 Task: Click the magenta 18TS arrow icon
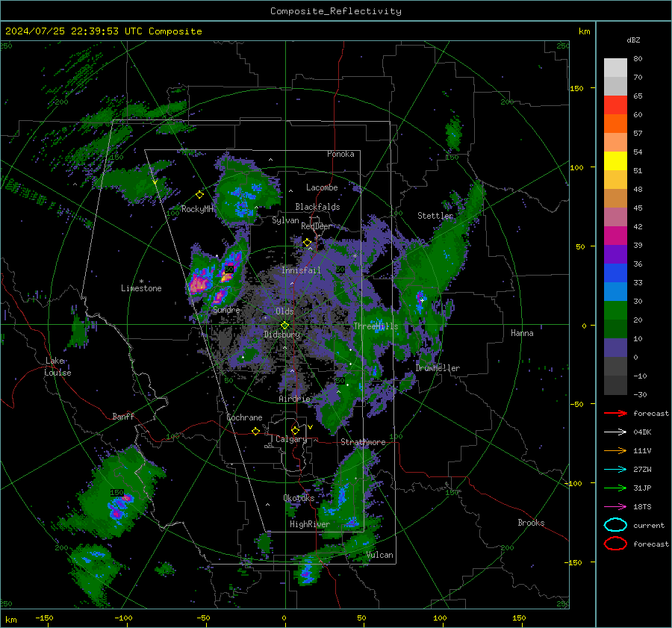[615, 507]
